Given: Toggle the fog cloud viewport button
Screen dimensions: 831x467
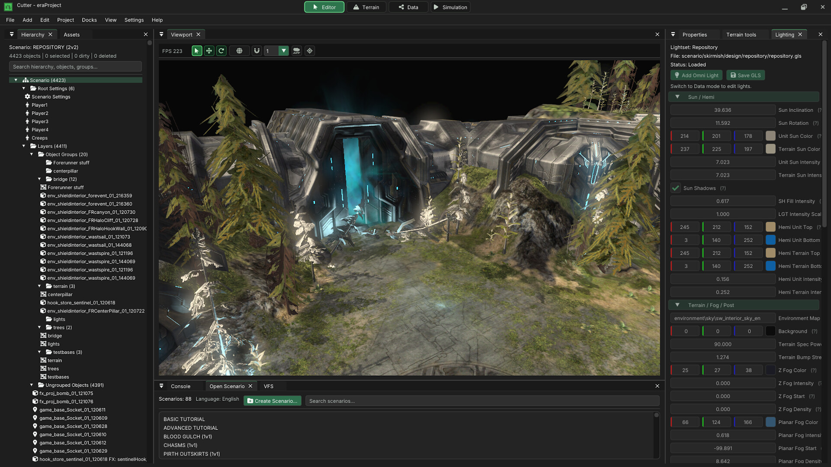Looking at the screenshot, I should point(296,51).
